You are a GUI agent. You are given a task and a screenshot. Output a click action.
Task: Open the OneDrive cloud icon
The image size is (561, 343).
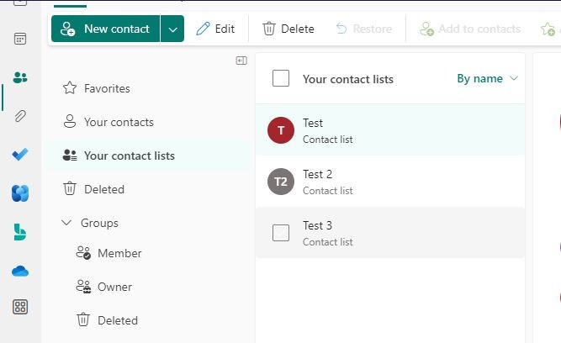click(20, 271)
